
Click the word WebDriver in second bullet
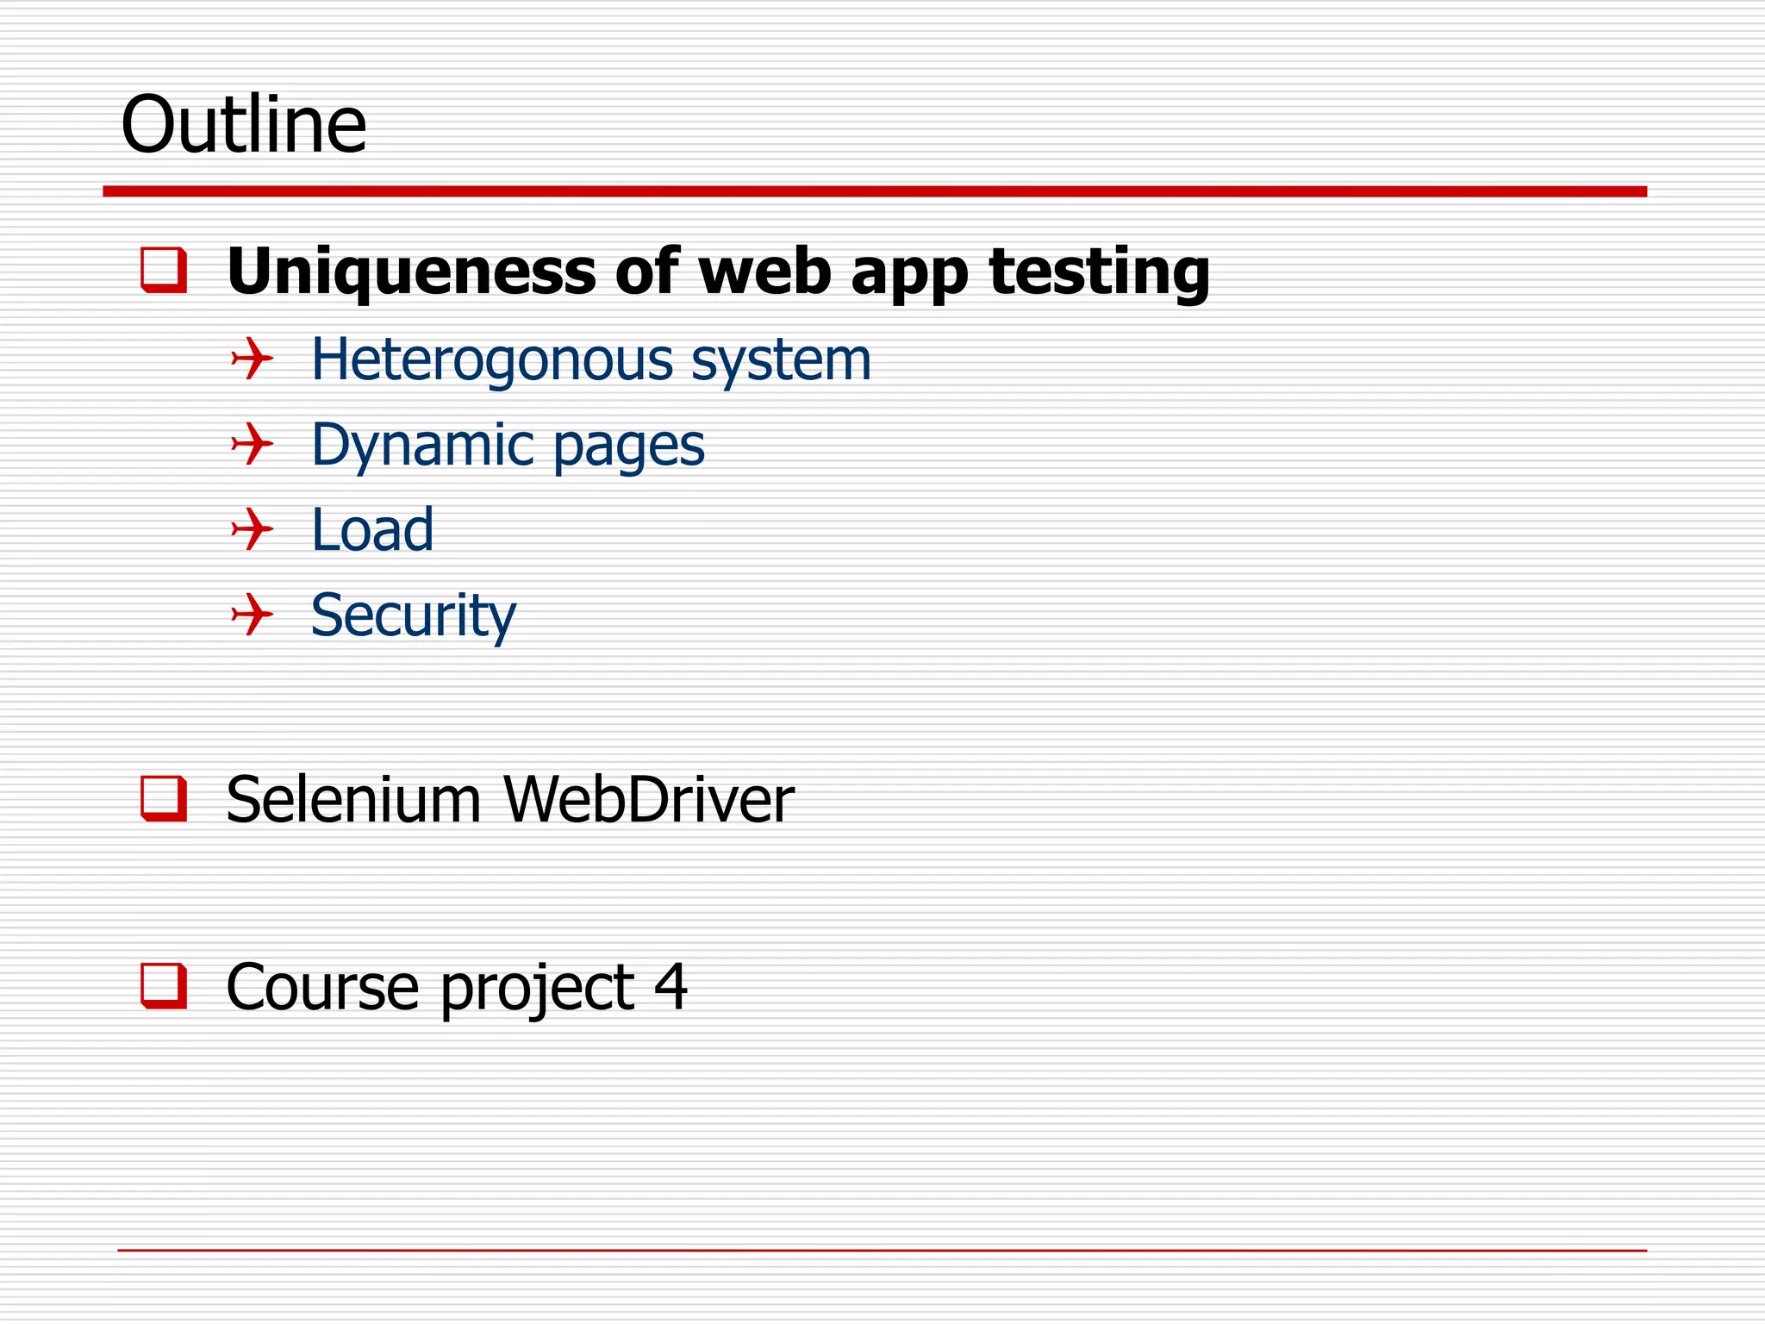click(x=648, y=800)
